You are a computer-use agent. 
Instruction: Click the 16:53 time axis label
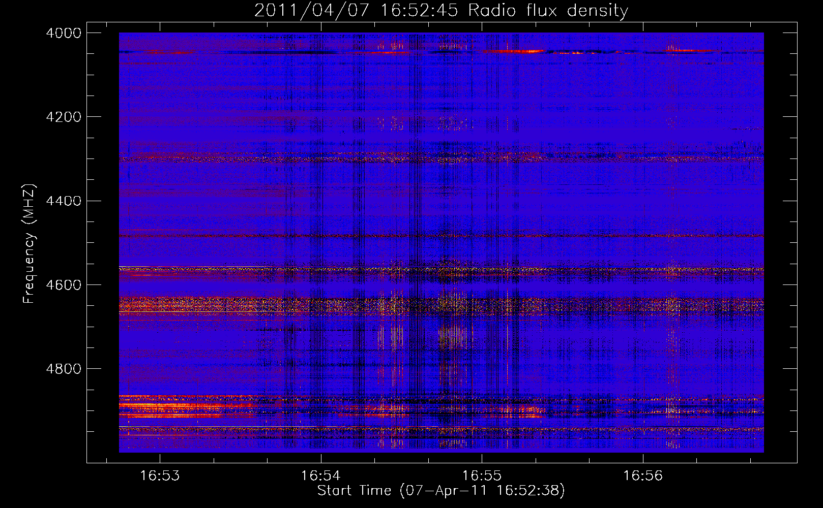(160, 476)
